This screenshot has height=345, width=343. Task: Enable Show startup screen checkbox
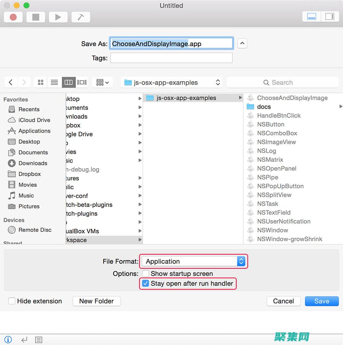click(x=145, y=273)
